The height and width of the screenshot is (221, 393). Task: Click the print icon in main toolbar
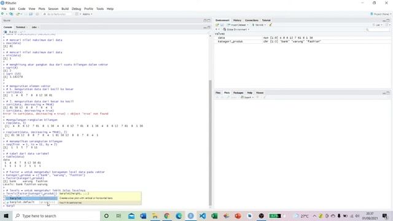pos(37,14)
